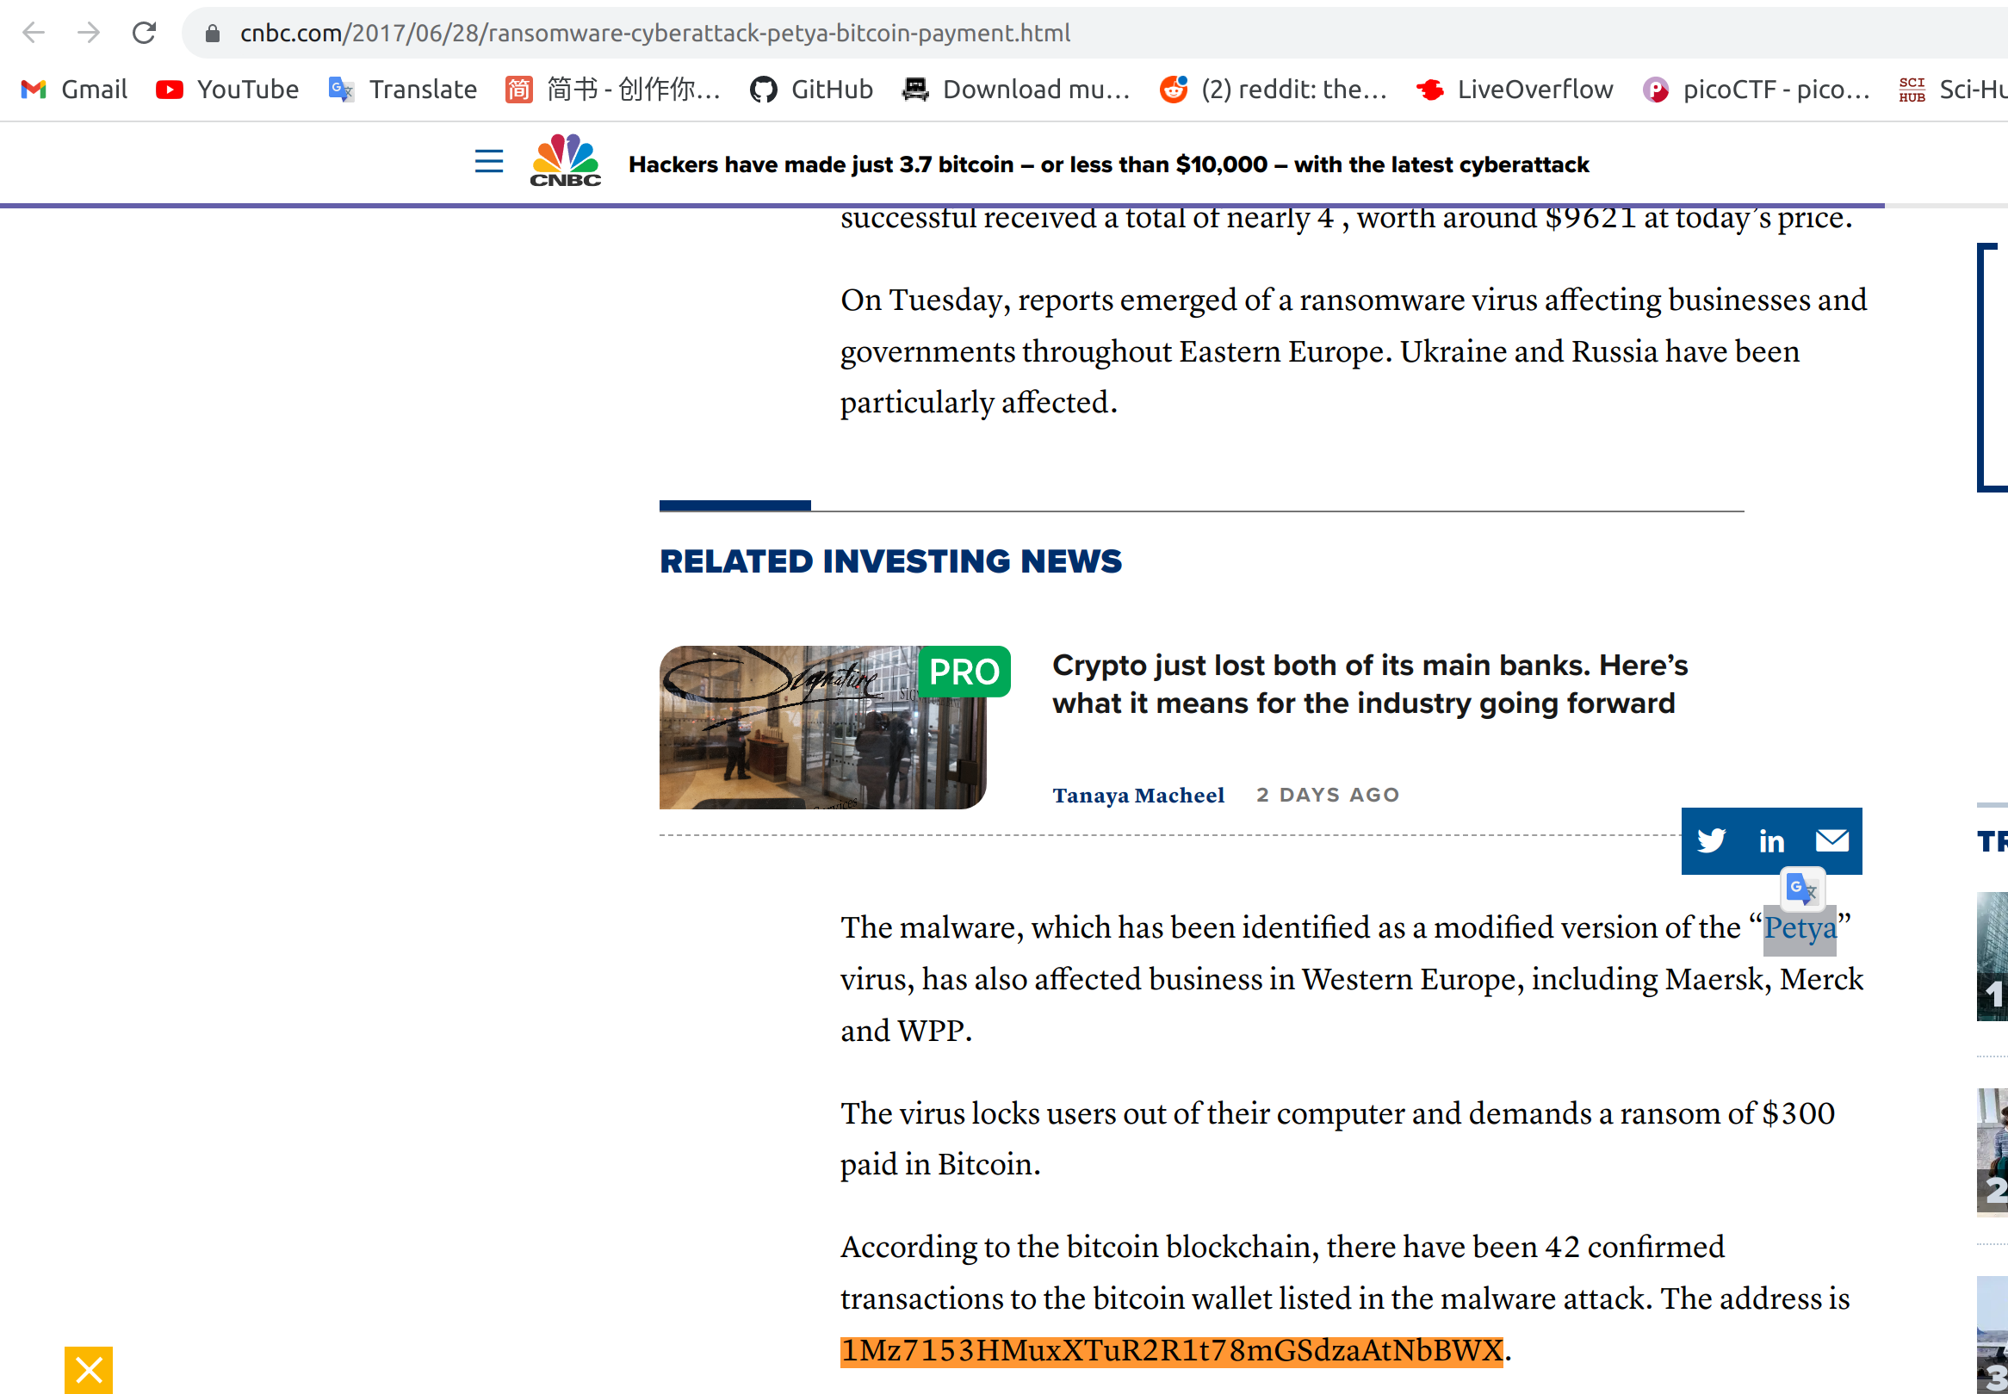Viewport: 2008px width, 1394px height.
Task: Open the LiveOverflow bookmark
Action: pyautogui.click(x=1515, y=89)
